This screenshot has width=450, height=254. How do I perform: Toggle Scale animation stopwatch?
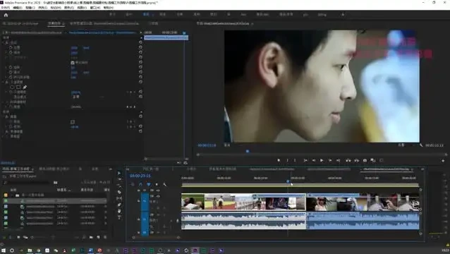coord(11,52)
